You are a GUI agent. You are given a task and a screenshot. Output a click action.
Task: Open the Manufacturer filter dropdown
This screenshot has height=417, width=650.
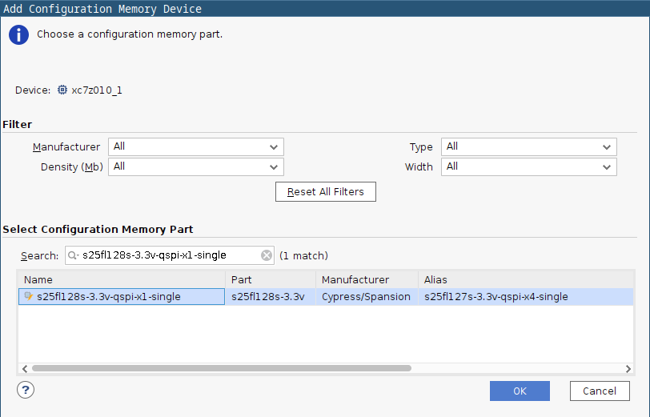click(x=196, y=146)
